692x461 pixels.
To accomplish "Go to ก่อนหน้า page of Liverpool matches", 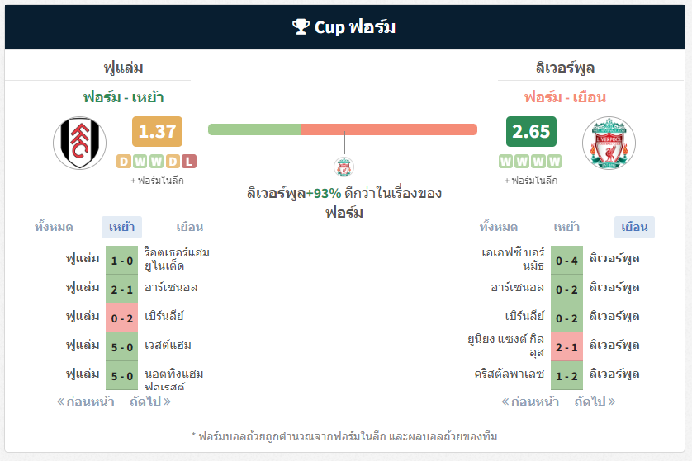I will [x=530, y=402].
